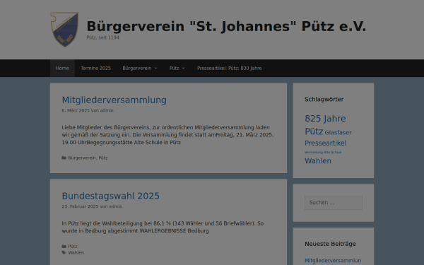Click excerpt text starting Liebe Mitglieder des Bürgervereins
The image size is (424, 265).
point(167,135)
